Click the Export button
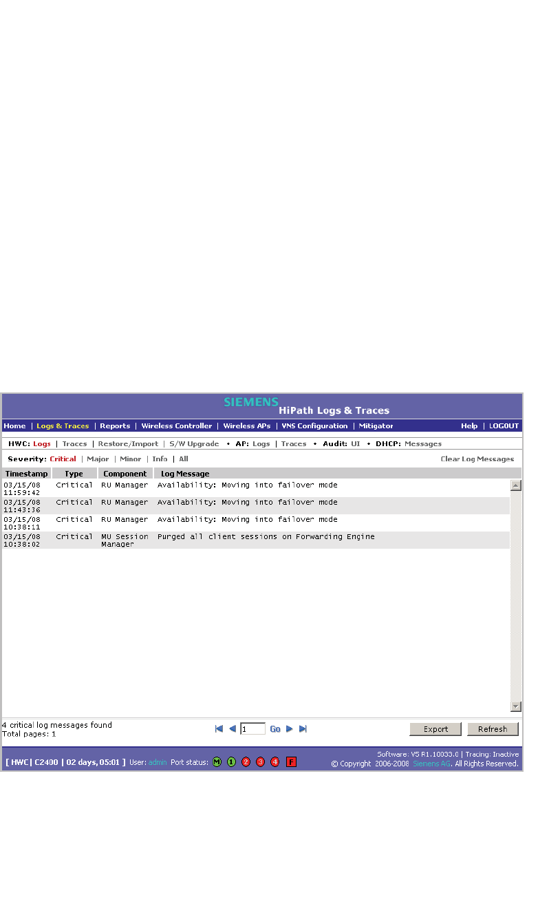This screenshot has width=560, height=904. point(435,729)
